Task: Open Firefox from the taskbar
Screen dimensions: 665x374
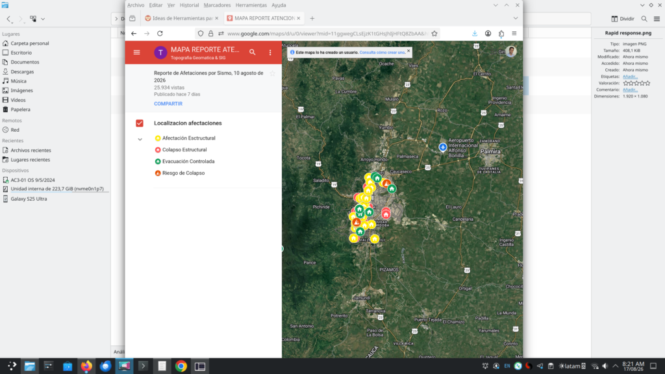Action: pos(86,366)
